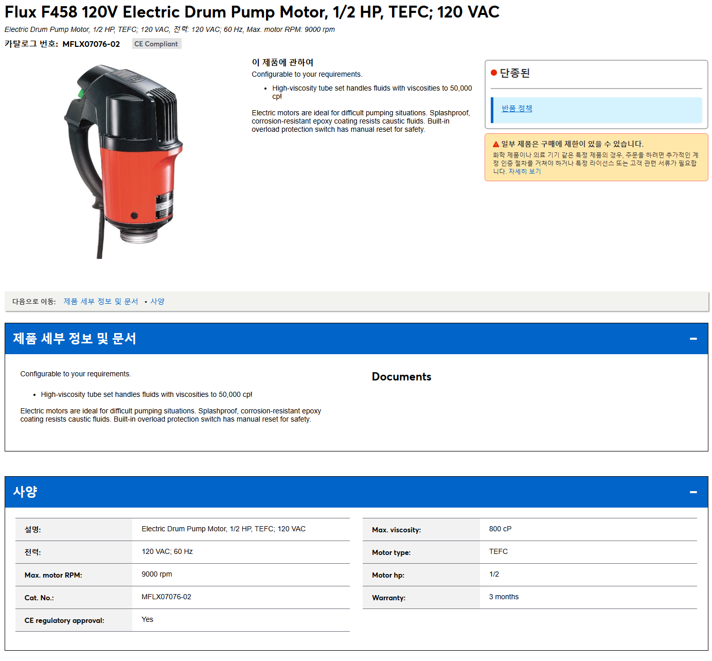Select the 3 months warranty value
The image size is (712, 661).
tap(504, 597)
